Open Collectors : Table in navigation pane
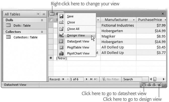This screenshot has width=169, height=102. pyautogui.click(x=25, y=37)
